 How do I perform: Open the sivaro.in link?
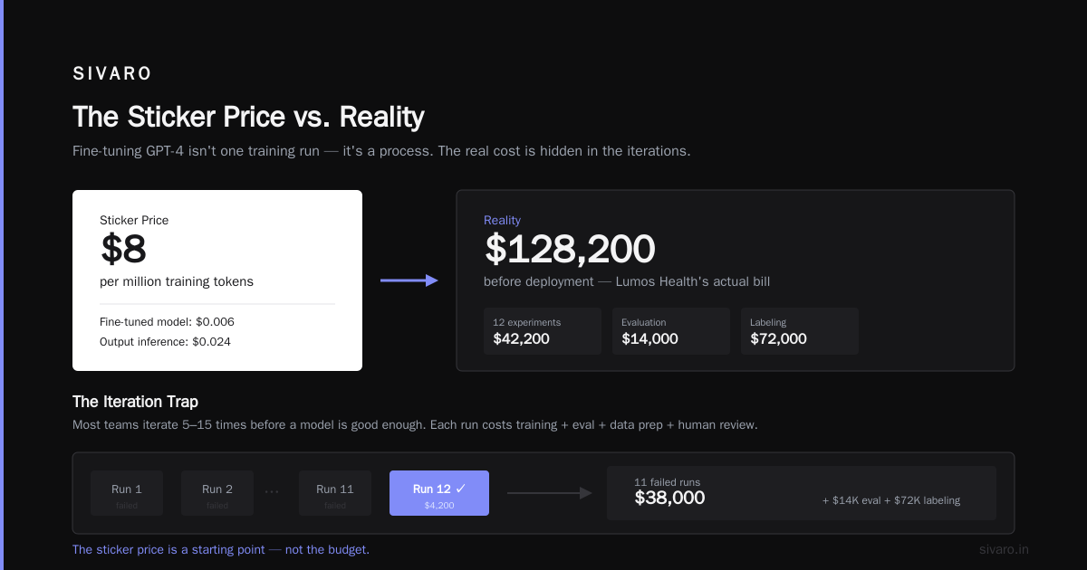coord(1005,549)
